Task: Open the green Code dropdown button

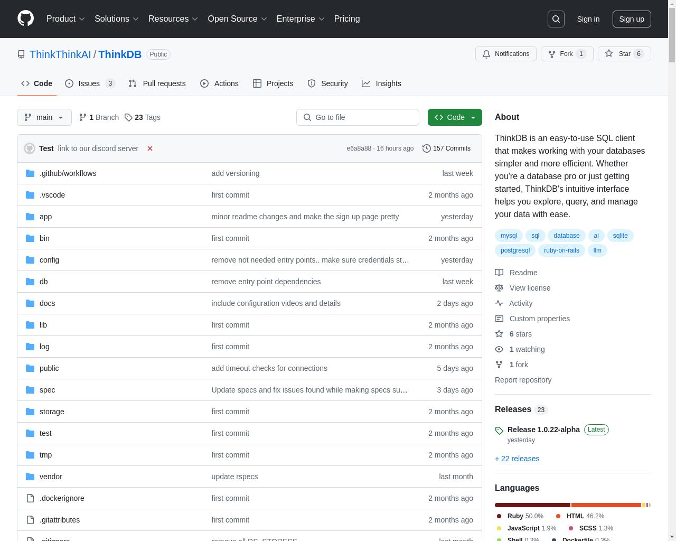Action: pos(455,117)
